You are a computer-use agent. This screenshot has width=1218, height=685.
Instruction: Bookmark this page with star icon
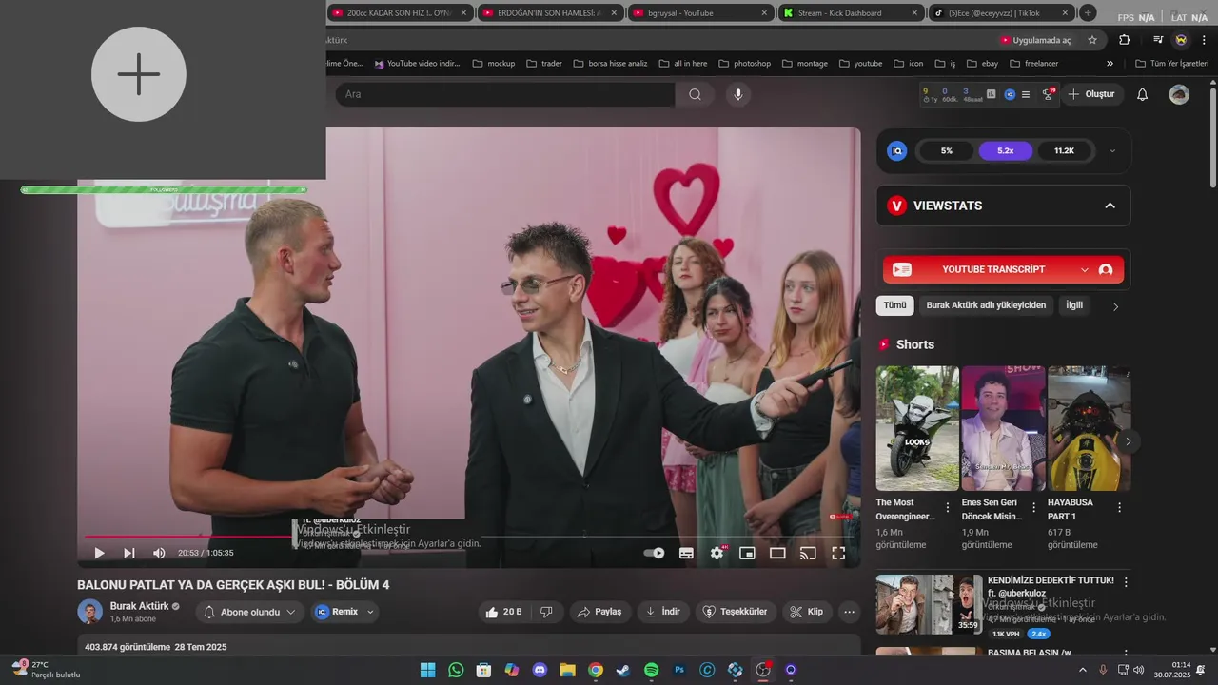pos(1092,40)
